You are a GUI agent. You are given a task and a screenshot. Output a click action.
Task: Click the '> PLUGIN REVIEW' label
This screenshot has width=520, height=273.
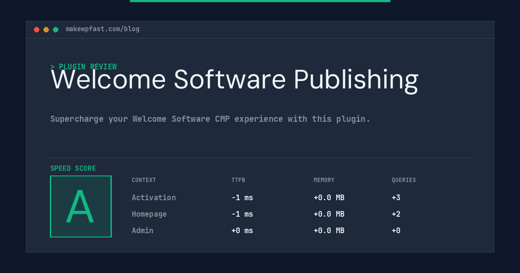[84, 67]
